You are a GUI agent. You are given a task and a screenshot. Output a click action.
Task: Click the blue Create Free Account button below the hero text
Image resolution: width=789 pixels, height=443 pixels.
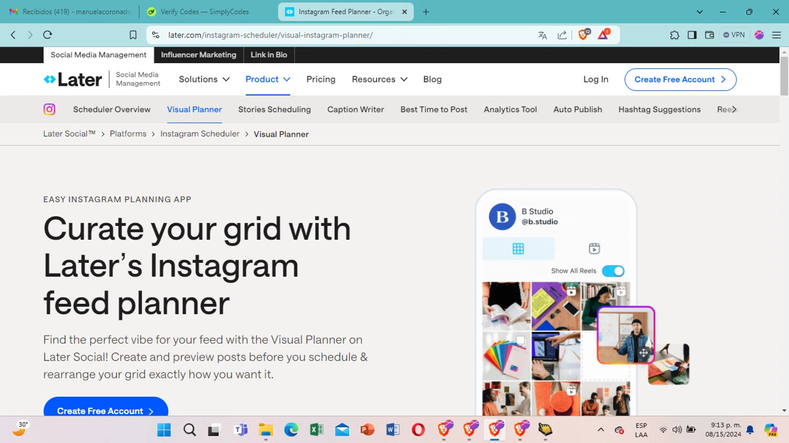click(x=106, y=407)
